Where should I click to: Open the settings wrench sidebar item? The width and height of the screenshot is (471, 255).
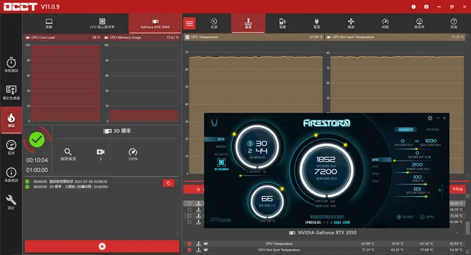[11, 202]
